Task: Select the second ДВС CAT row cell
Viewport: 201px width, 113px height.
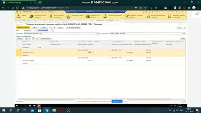Action: pyautogui.click(x=28, y=61)
